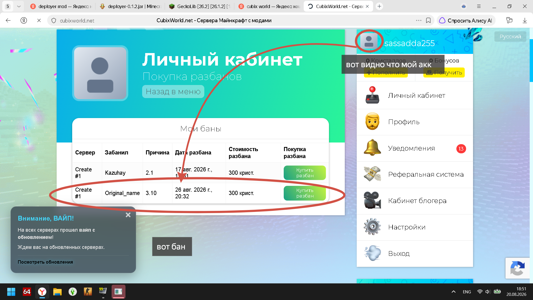This screenshot has height=300, width=533.
Task: Click the sassadda255 username text
Action: (409, 43)
